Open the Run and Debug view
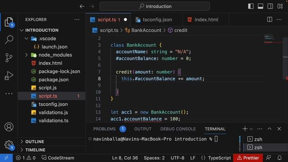The width and height of the screenshot is (288, 162). pyautogui.click(x=9, y=76)
